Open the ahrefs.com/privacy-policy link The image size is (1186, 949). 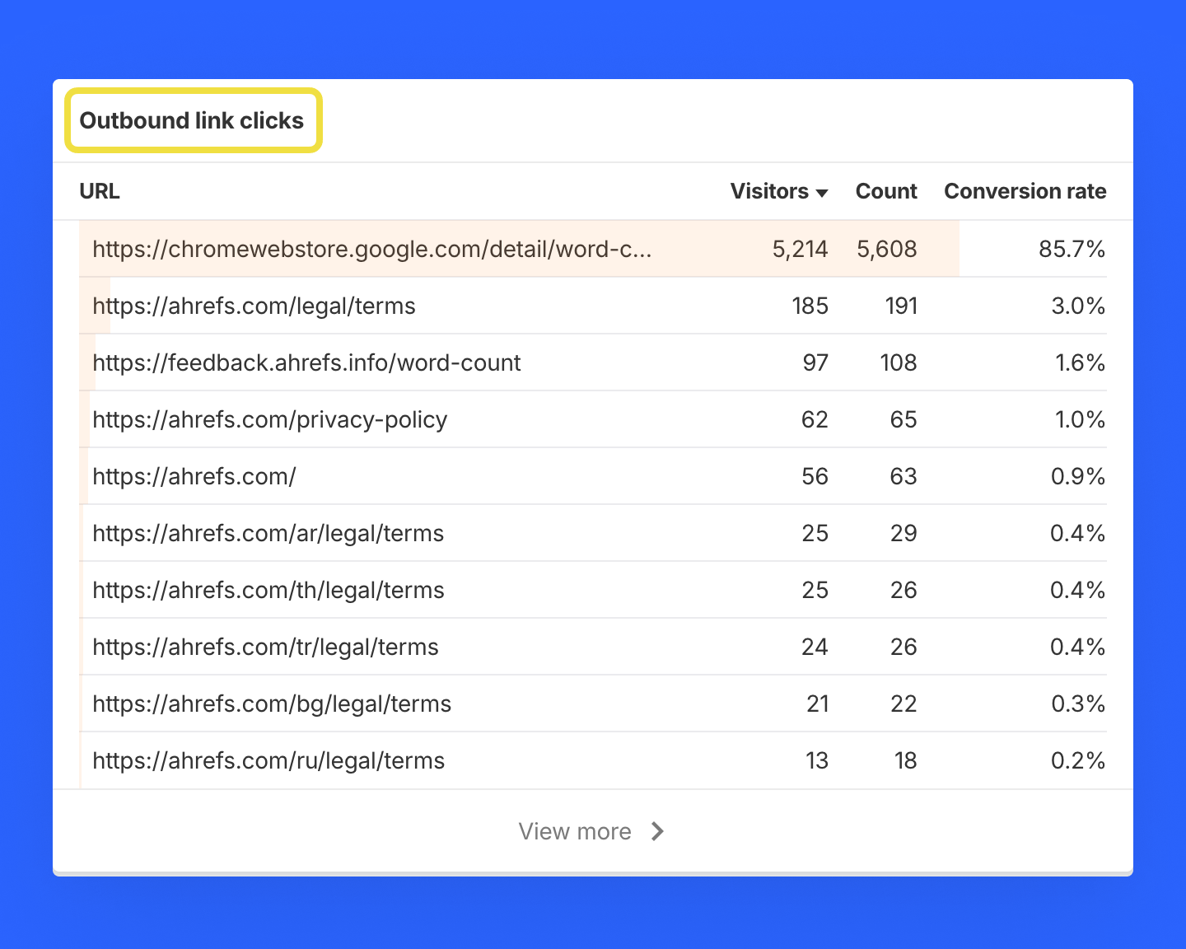point(270,419)
